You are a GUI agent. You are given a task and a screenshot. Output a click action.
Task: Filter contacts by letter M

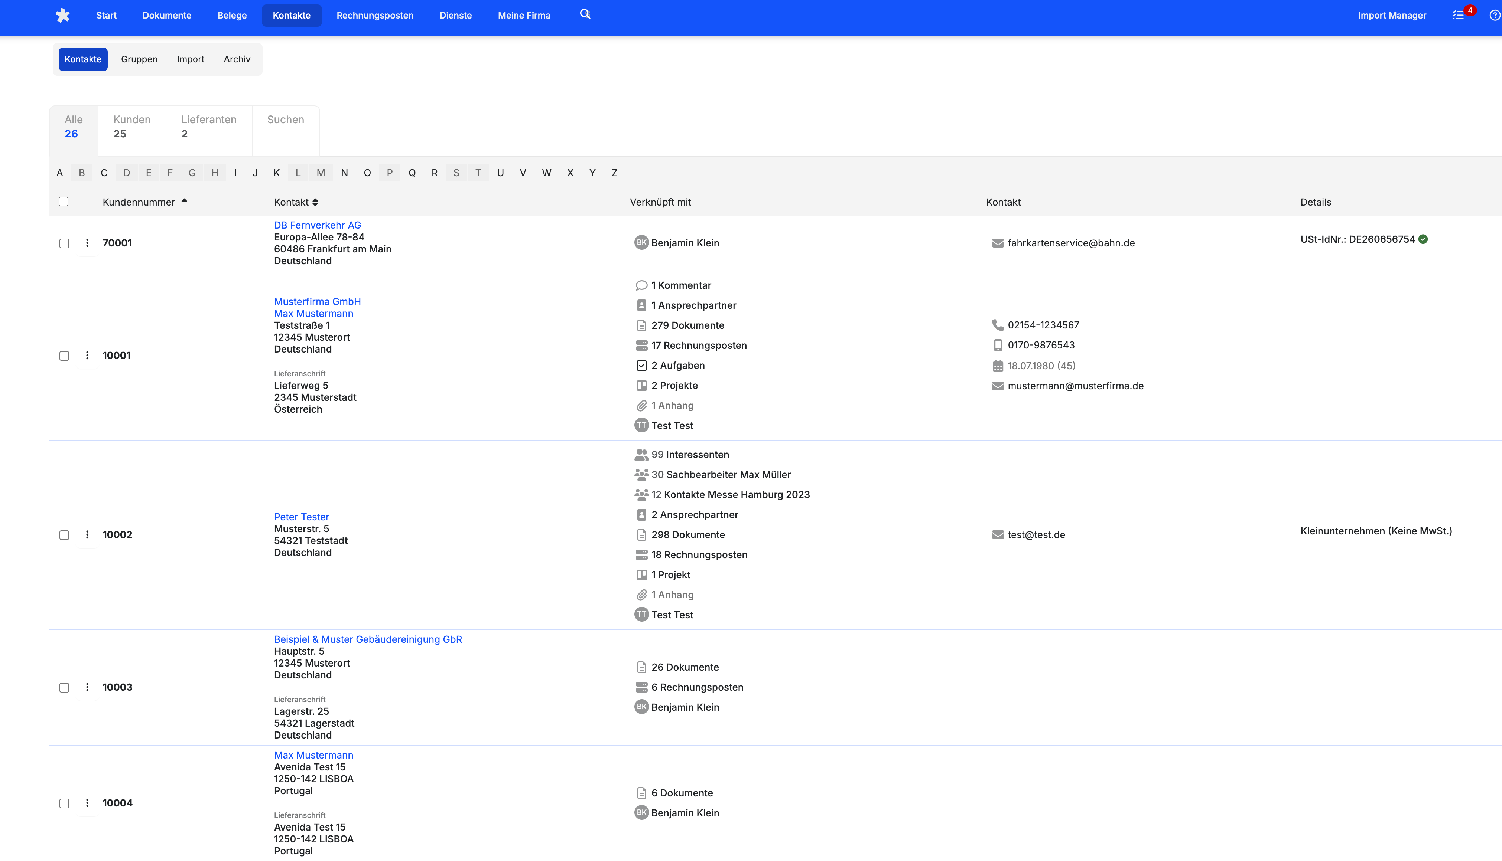tap(320, 173)
